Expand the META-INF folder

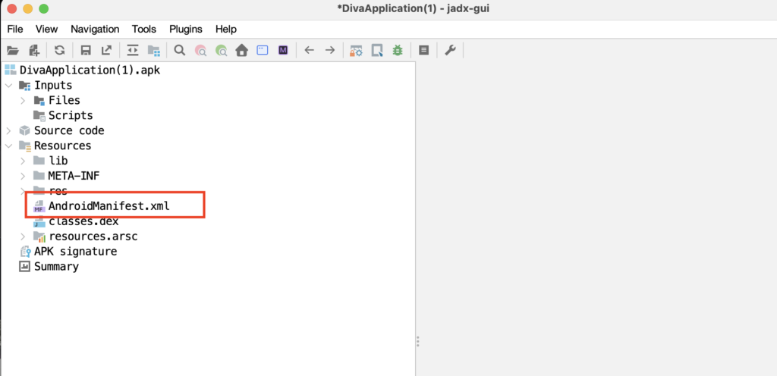coord(23,176)
